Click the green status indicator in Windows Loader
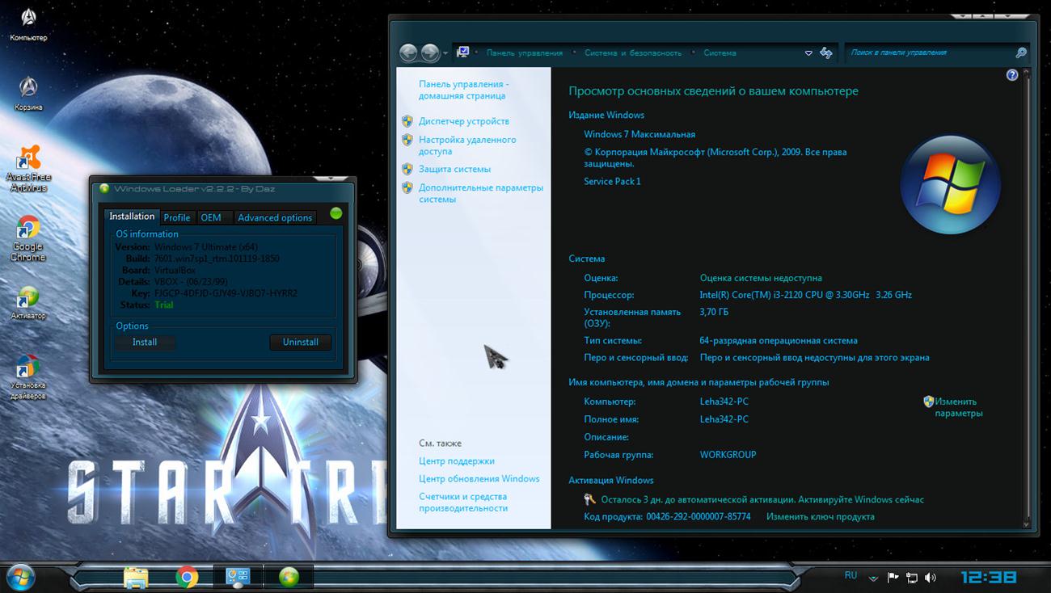 [x=336, y=213]
